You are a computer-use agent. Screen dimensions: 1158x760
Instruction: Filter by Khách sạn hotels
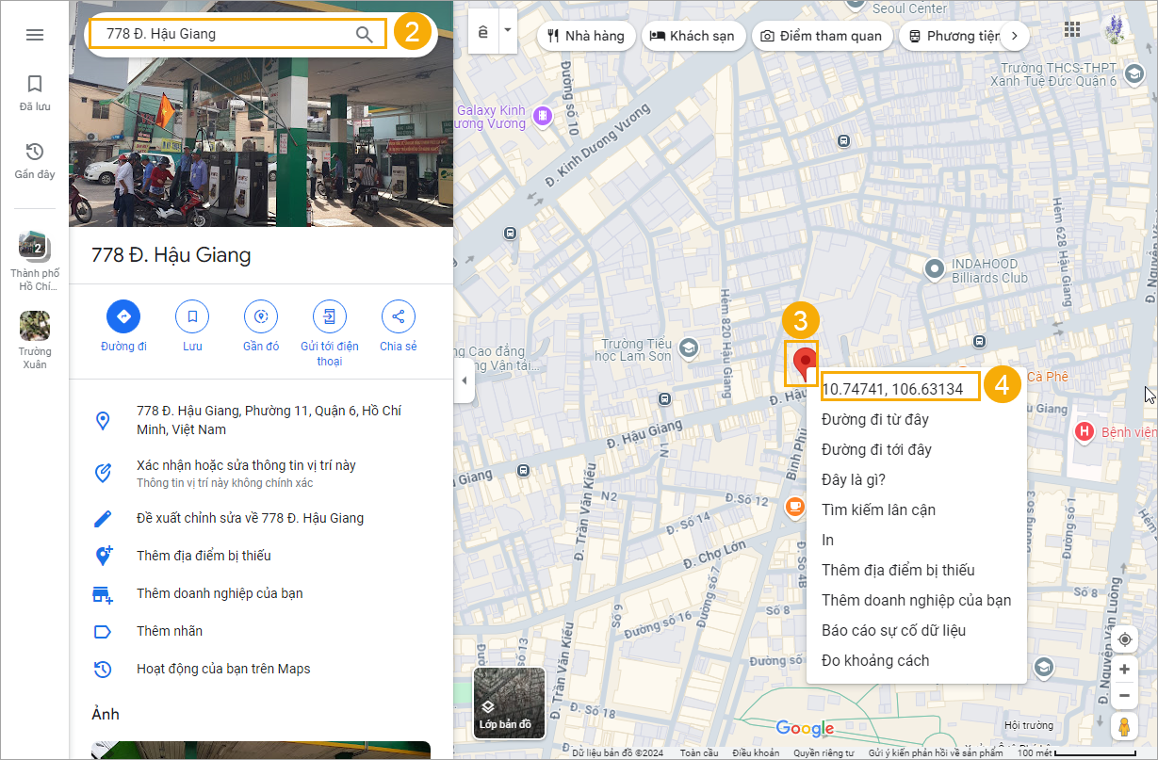coord(693,36)
